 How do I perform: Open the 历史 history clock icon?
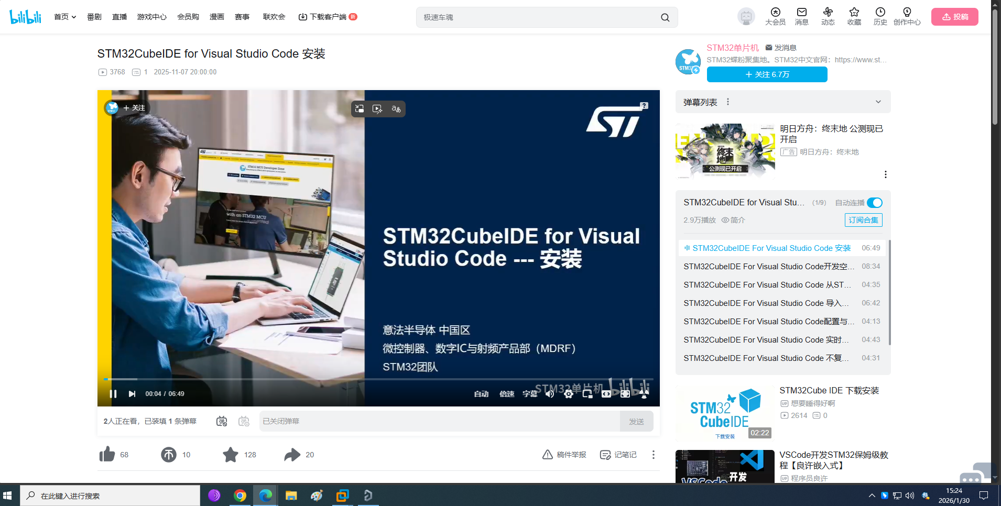coord(880,12)
